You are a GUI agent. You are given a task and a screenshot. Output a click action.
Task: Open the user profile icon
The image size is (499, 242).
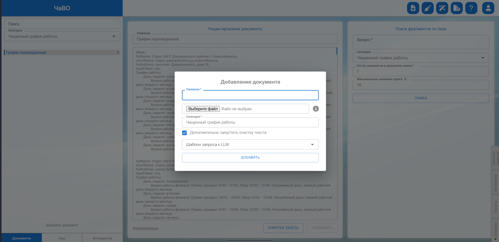click(x=488, y=8)
